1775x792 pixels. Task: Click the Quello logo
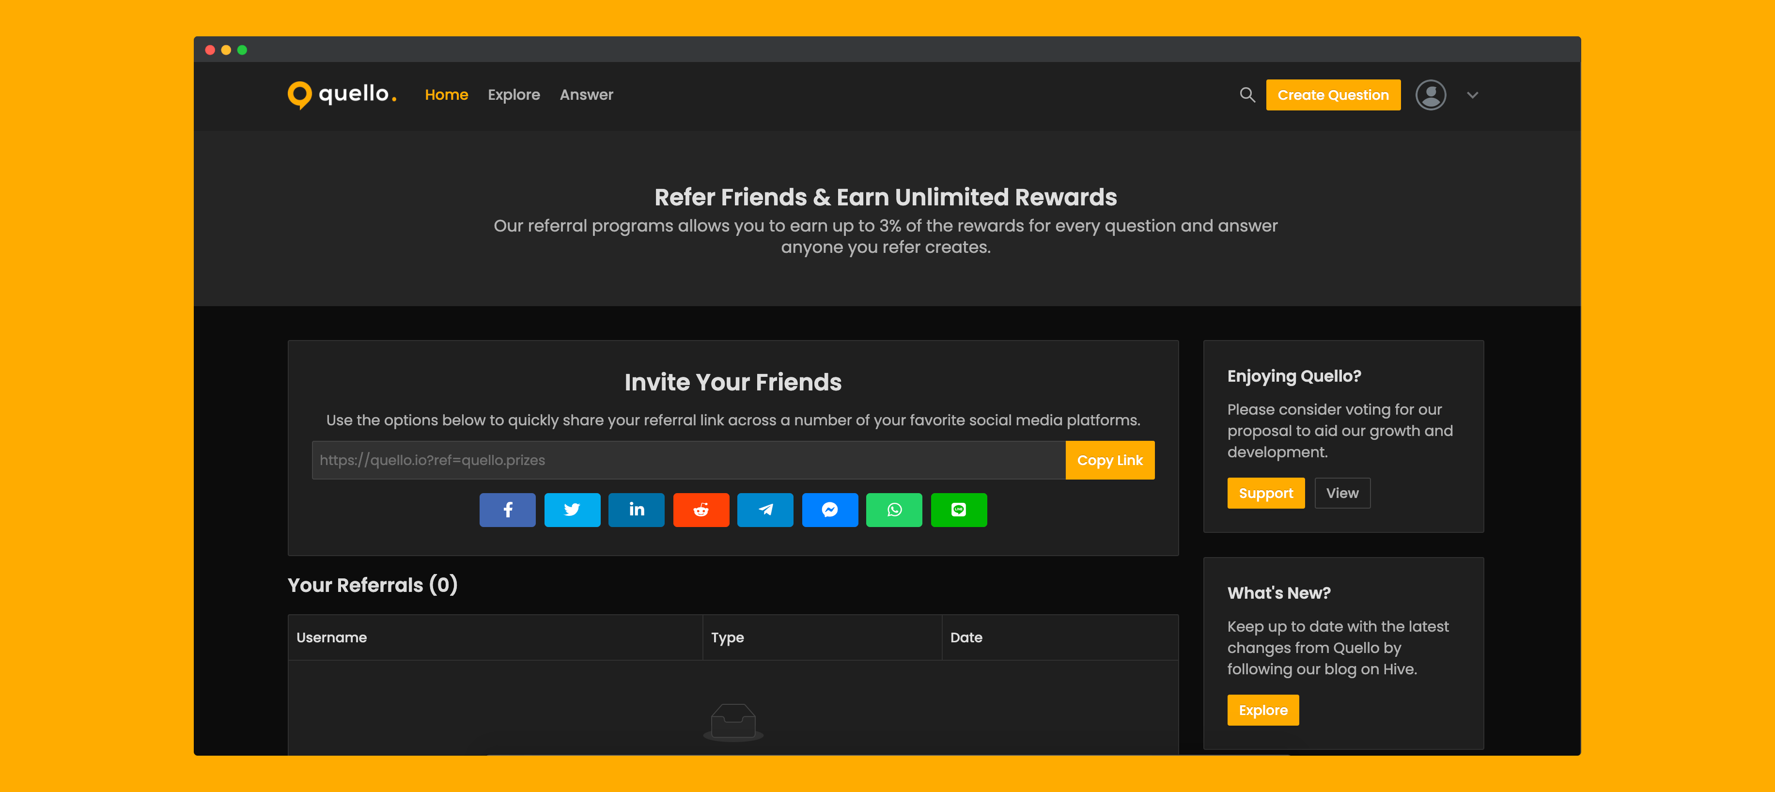[x=342, y=94]
